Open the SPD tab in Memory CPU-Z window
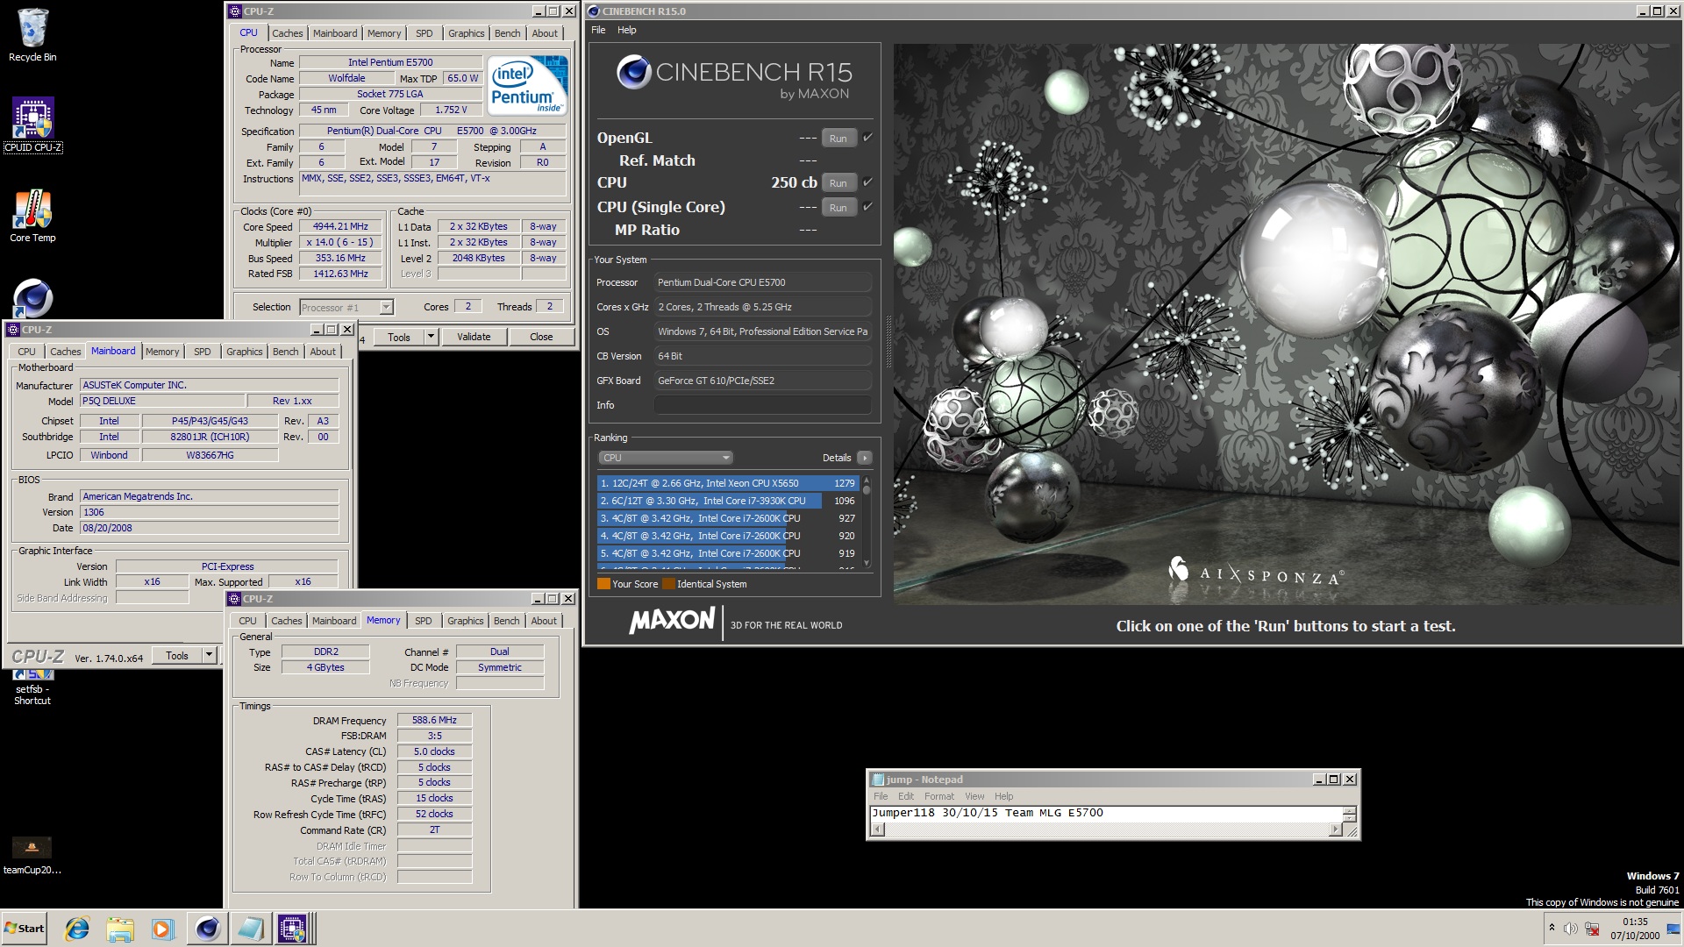This screenshot has width=1684, height=947. coord(423,621)
